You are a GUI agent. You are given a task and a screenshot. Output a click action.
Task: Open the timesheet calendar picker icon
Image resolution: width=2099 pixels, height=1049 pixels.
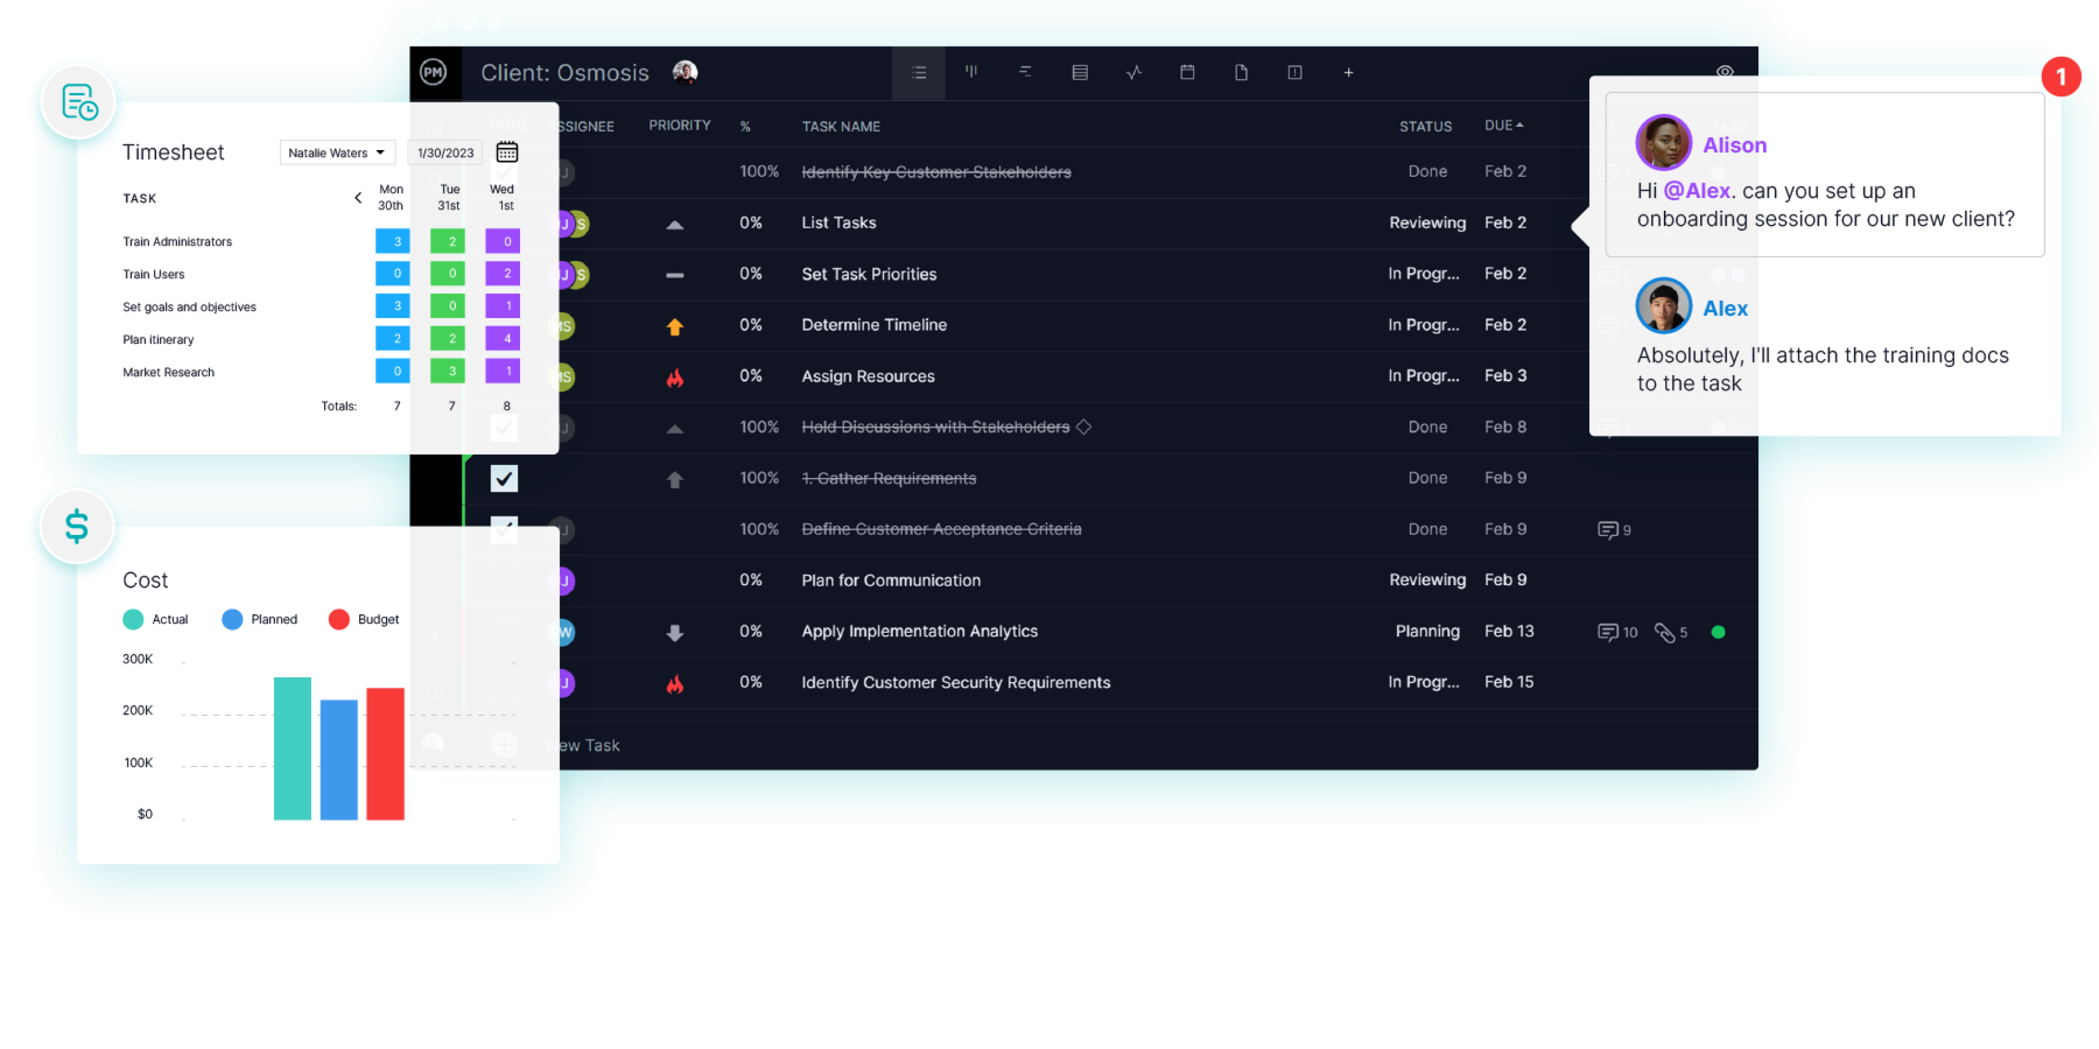(x=507, y=151)
